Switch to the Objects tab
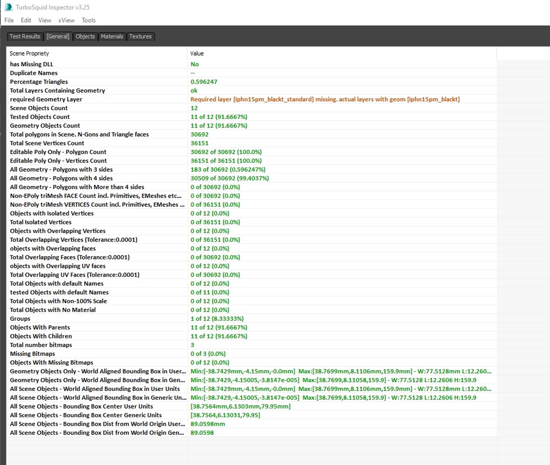 (85, 37)
